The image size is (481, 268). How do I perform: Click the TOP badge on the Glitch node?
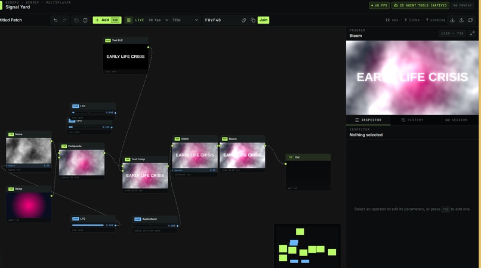point(177,139)
